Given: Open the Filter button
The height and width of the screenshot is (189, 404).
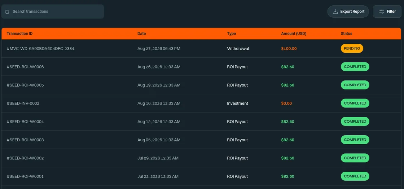Looking at the screenshot, I should [387, 12].
